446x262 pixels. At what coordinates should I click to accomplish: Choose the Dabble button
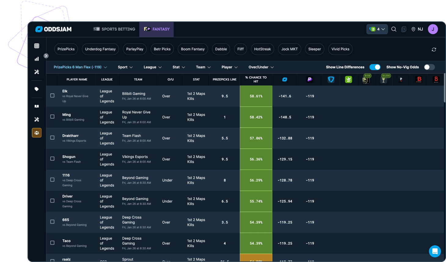221,49
